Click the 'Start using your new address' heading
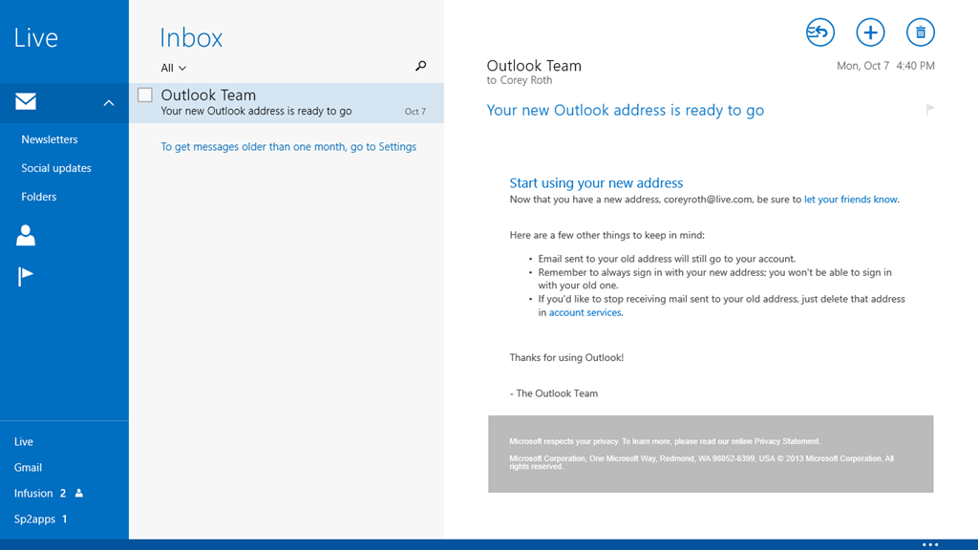 tap(596, 182)
